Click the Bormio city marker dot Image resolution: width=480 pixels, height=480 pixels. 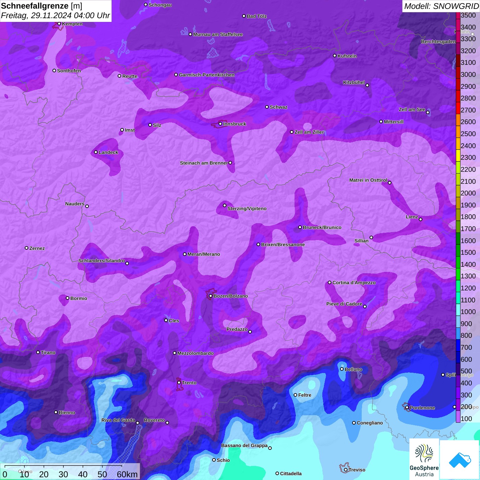68,298
